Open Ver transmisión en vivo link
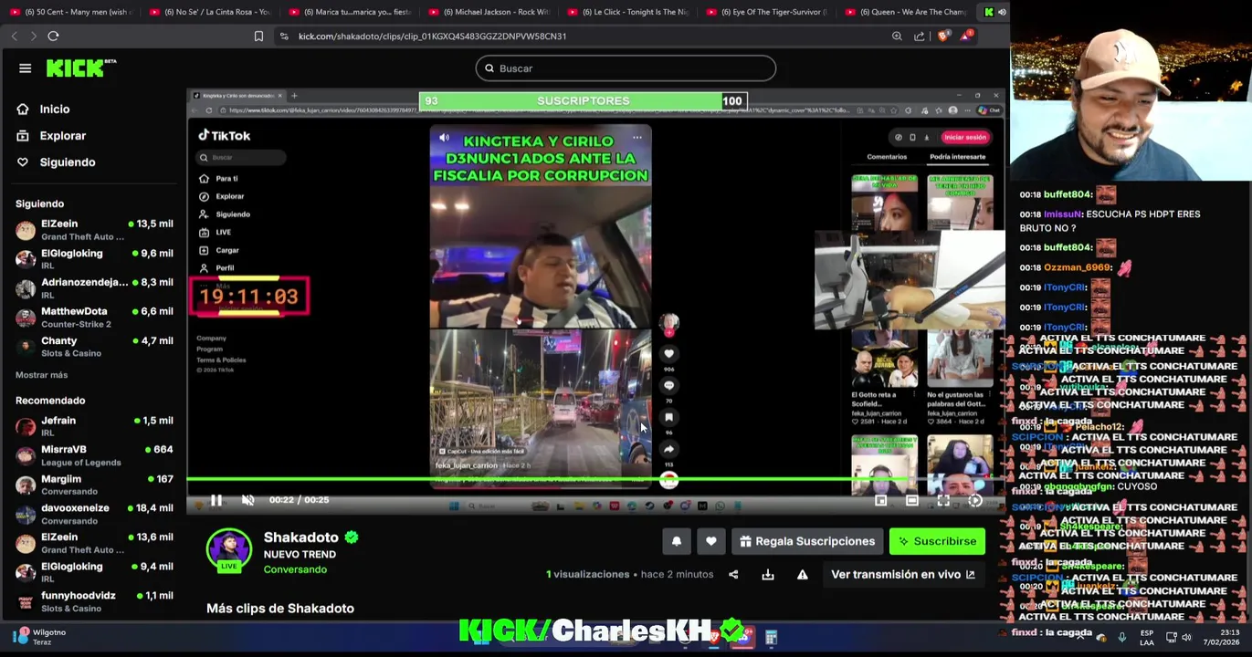Image resolution: width=1252 pixels, height=657 pixels. (902, 574)
